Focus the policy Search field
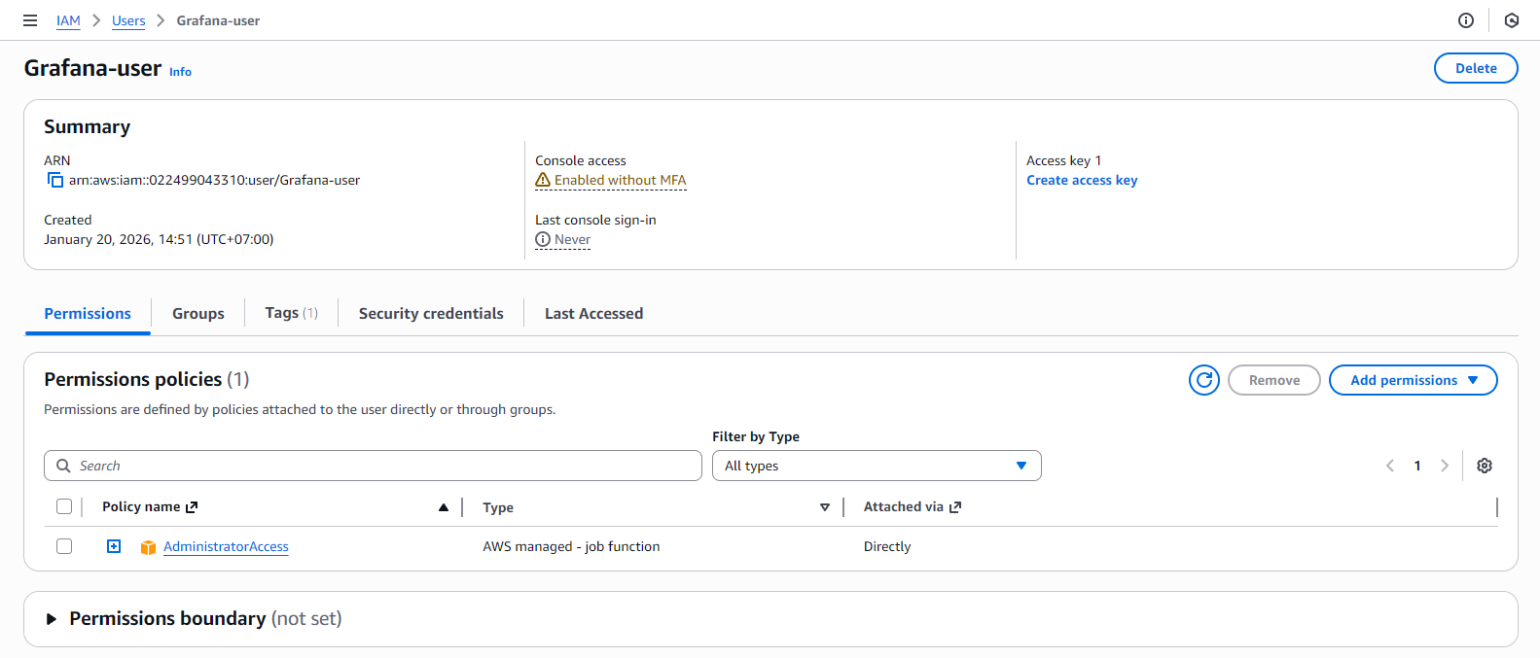This screenshot has width=1540, height=658. [x=373, y=466]
